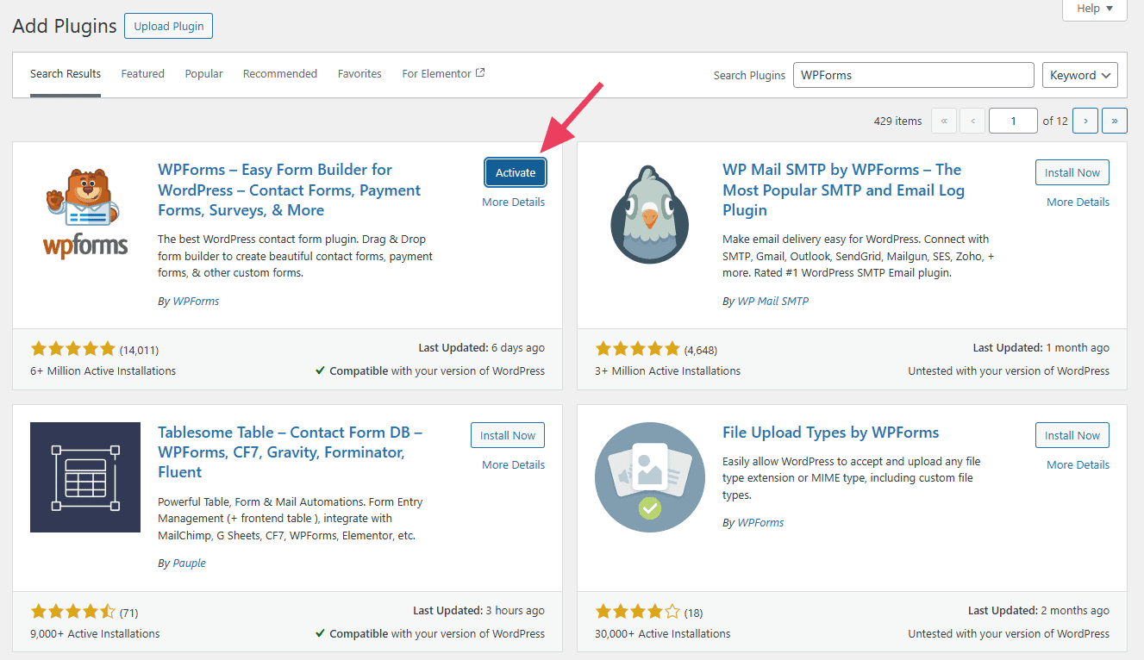
Task: Open WP Mail SMTP author link
Action: pyautogui.click(x=773, y=301)
